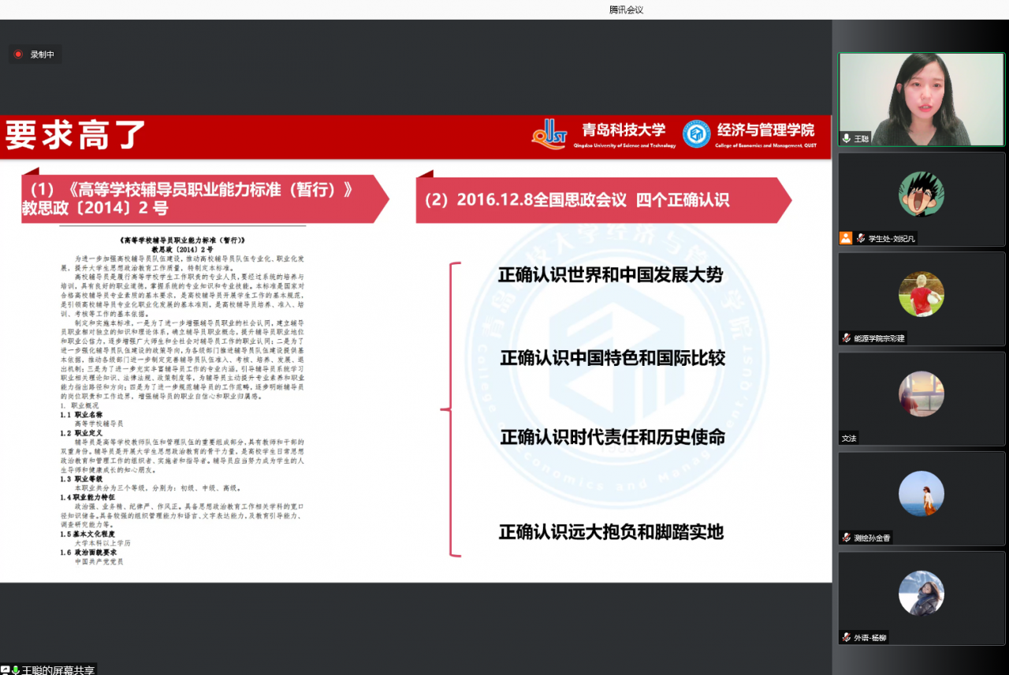
Task: Click the red banner about 全国思政会议
Action: pos(603,200)
